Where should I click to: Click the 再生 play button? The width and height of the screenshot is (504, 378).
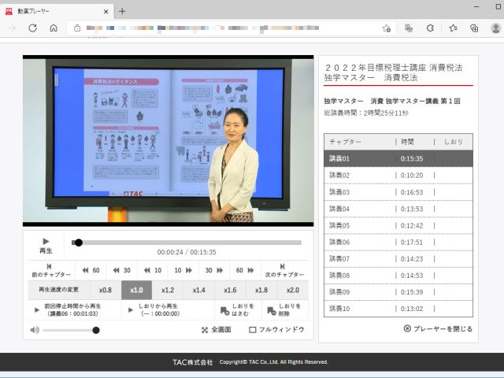[x=46, y=245]
